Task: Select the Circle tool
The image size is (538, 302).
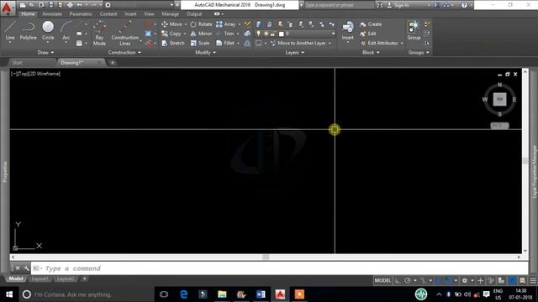Action: click(48, 31)
